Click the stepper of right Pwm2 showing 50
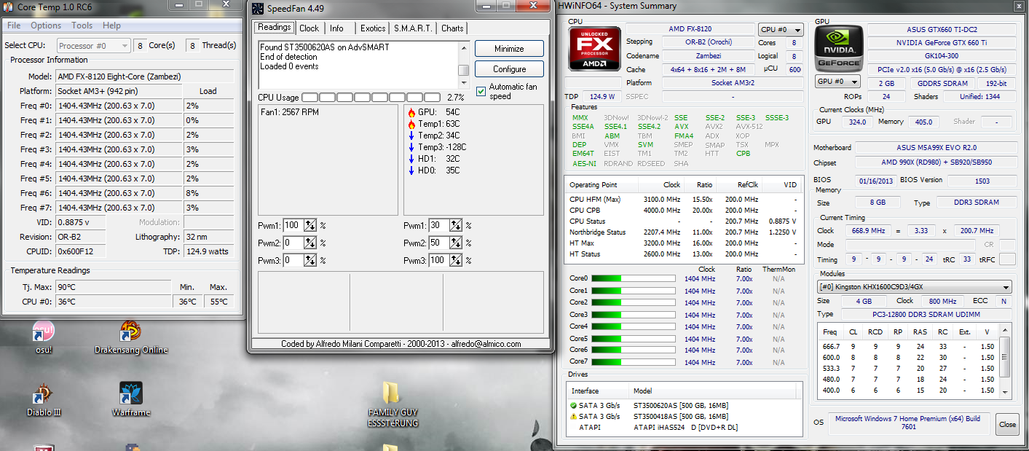1029x451 pixels. (x=455, y=243)
